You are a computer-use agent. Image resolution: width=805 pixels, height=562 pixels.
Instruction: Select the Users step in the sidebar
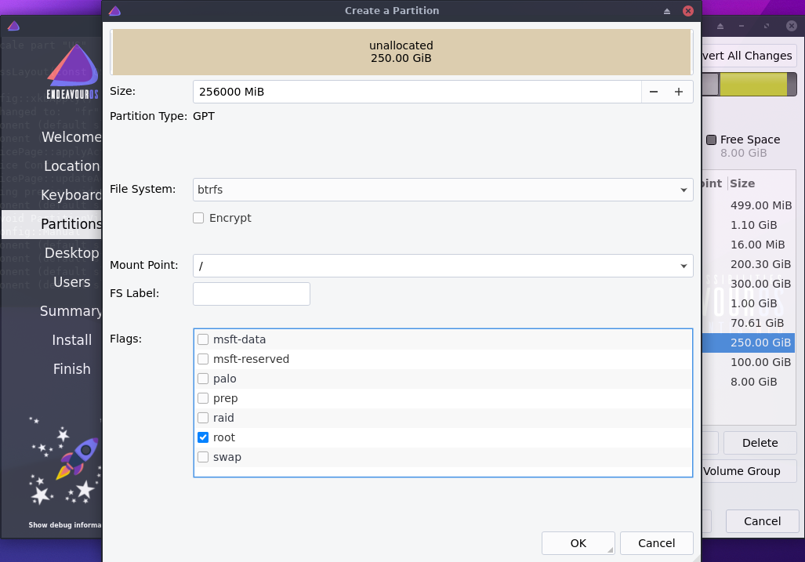click(71, 282)
